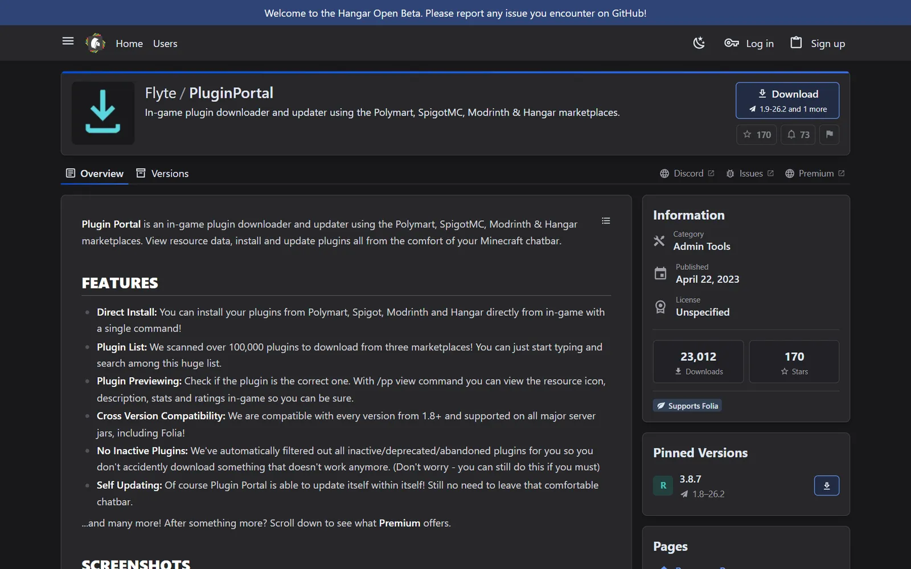Click the Supports Folia tag
The width and height of the screenshot is (911, 569).
pos(687,406)
